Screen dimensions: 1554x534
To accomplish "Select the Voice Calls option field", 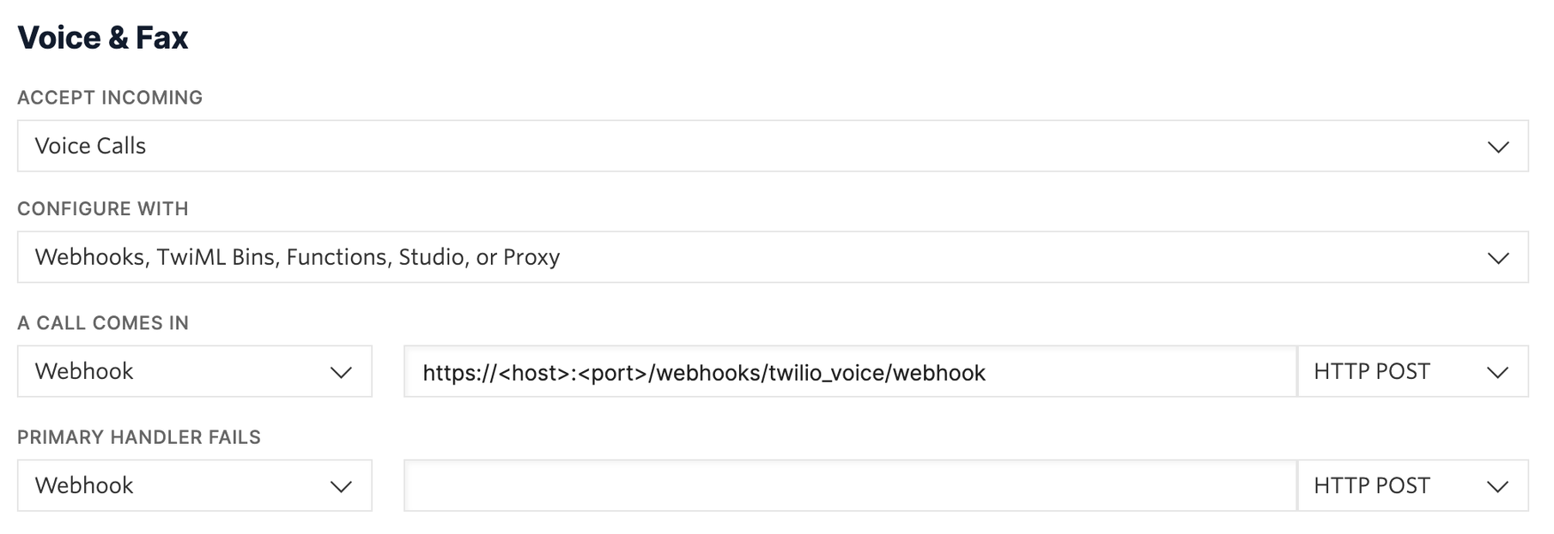I will click(x=773, y=146).
